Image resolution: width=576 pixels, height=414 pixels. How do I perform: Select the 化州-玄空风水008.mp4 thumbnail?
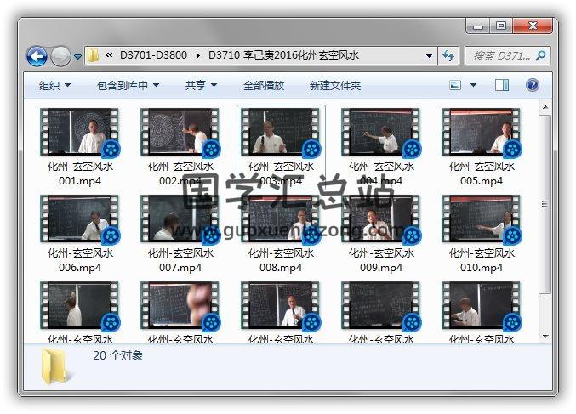pos(281,218)
